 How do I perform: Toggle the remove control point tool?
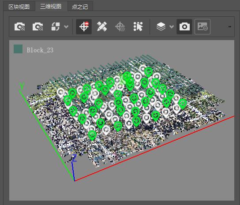pyautogui.click(x=84, y=26)
